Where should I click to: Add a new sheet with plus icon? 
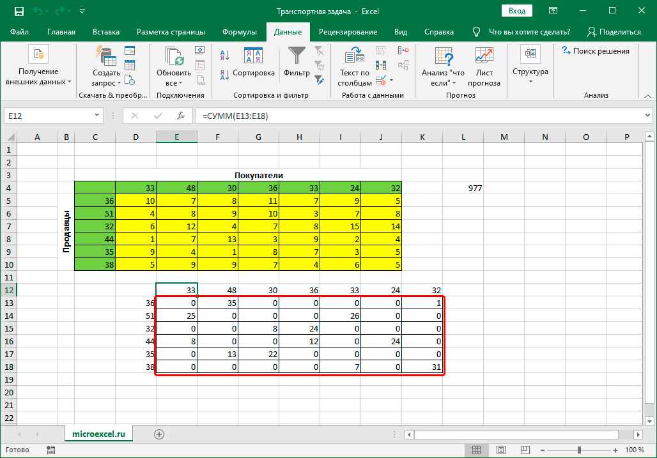158,434
